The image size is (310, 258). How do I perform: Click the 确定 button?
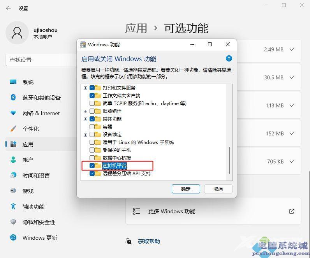186,189
